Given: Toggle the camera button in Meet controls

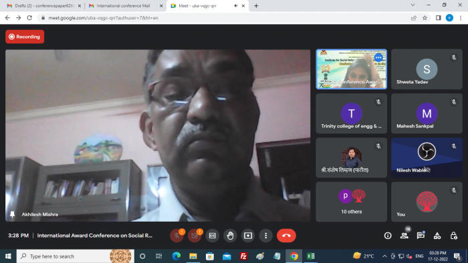Looking at the screenshot, I should 195,236.
